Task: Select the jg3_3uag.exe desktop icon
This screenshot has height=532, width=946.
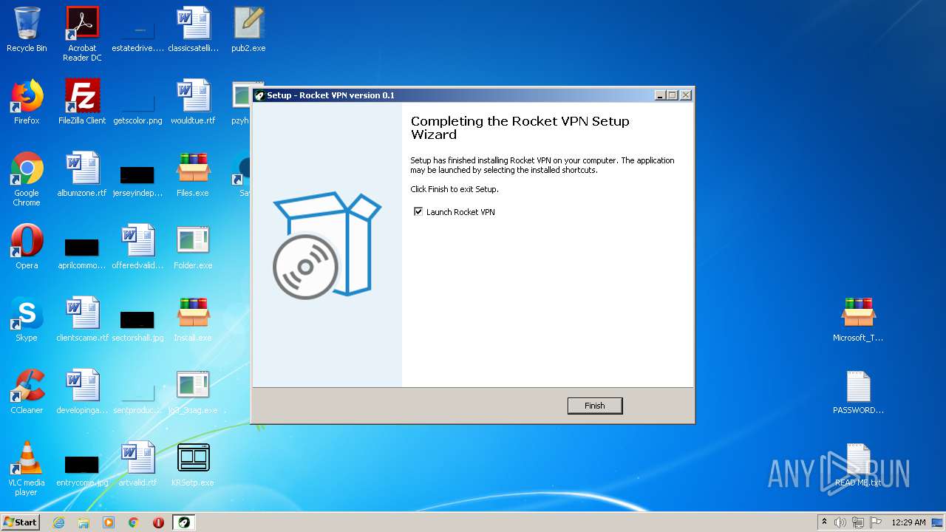Action: pos(193,392)
